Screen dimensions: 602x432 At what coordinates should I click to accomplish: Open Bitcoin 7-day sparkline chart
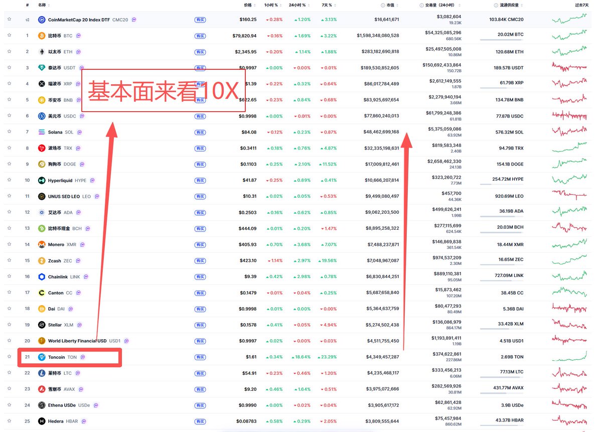click(569, 36)
